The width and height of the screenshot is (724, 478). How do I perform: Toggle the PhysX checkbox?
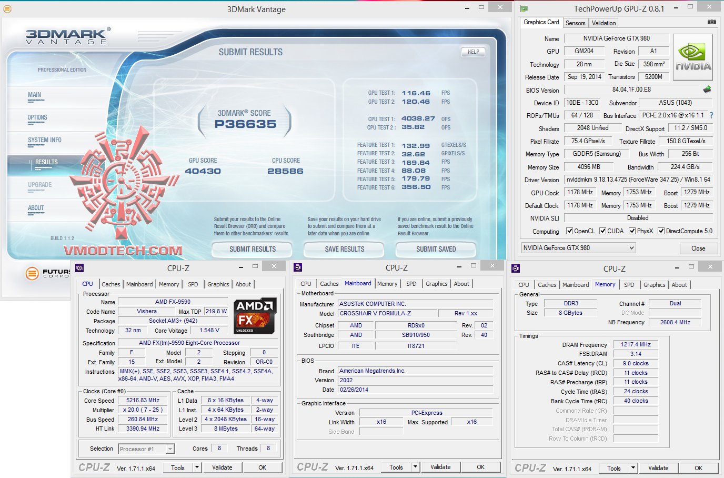click(632, 231)
